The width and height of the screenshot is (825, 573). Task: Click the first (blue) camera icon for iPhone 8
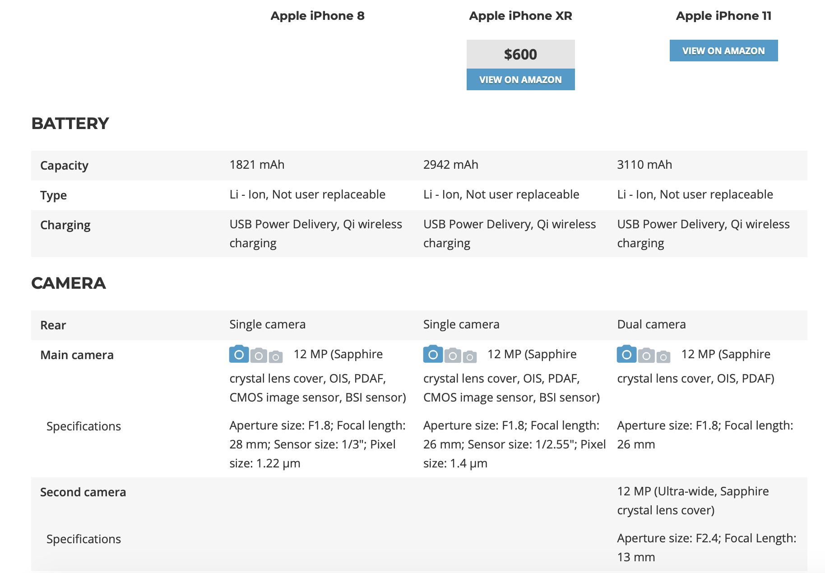(x=239, y=354)
